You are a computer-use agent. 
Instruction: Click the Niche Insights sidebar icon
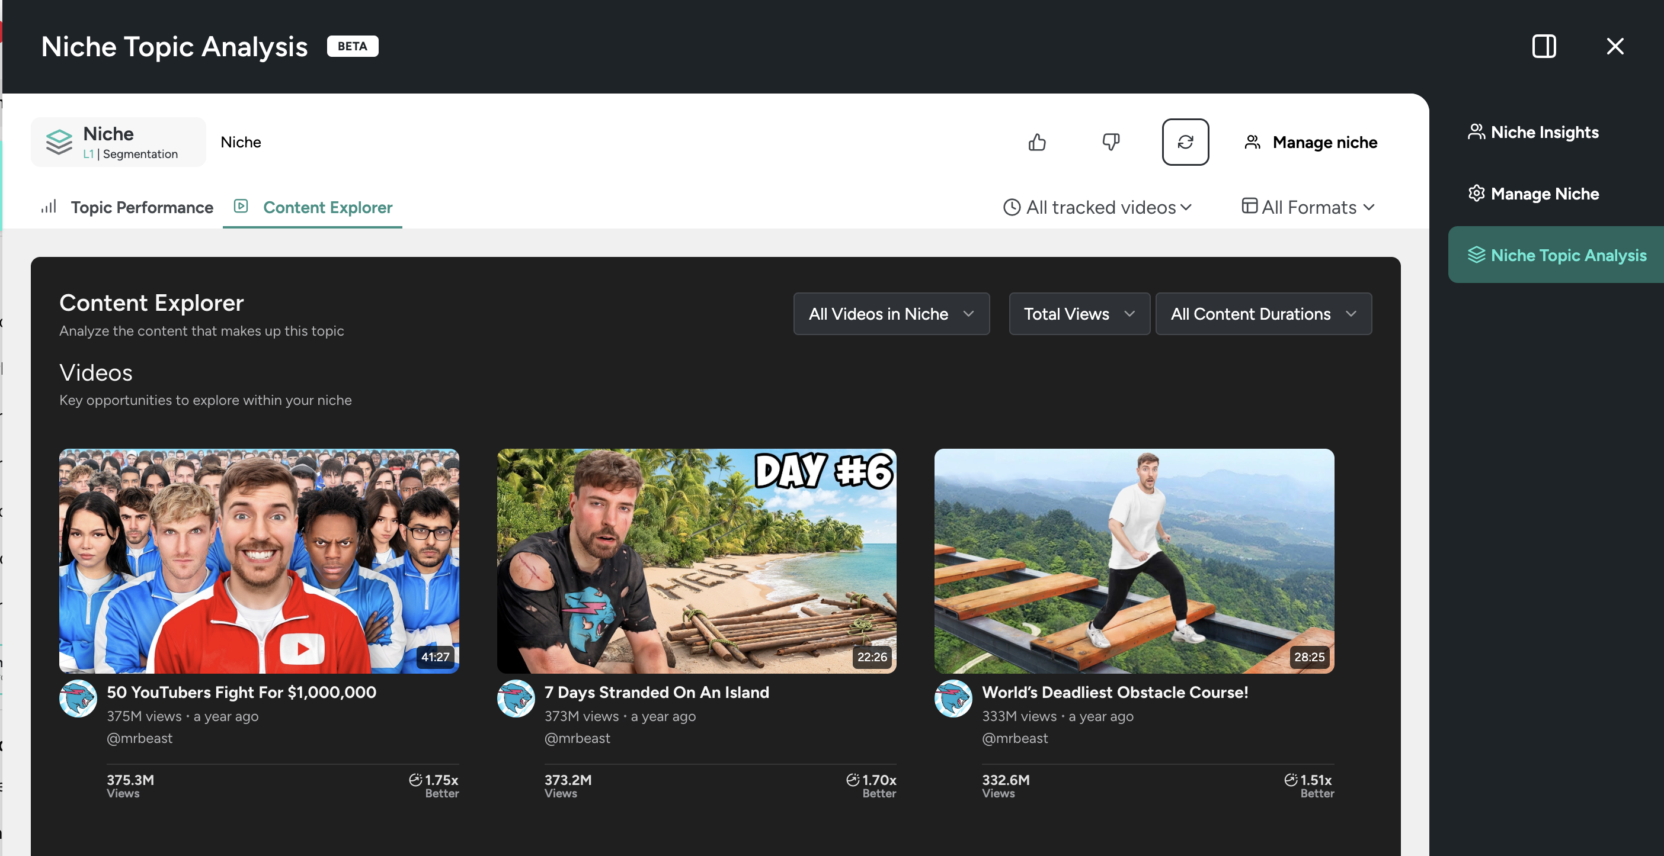[1476, 131]
